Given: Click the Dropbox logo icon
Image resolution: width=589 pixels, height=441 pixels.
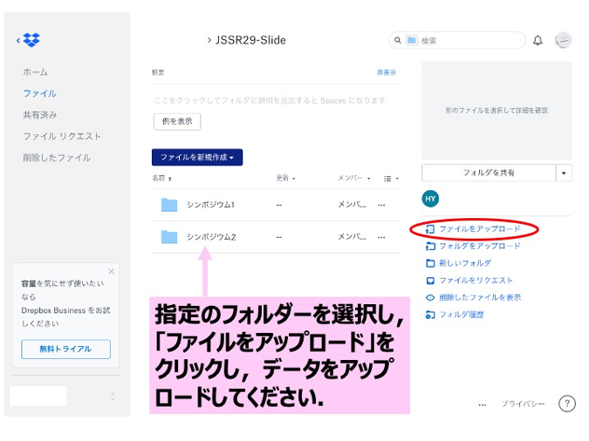Looking at the screenshot, I should point(31,40).
